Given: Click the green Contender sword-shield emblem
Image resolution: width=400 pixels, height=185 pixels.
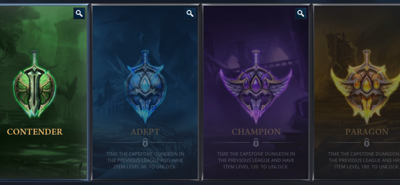Looking at the screenshot, I should point(34,84).
